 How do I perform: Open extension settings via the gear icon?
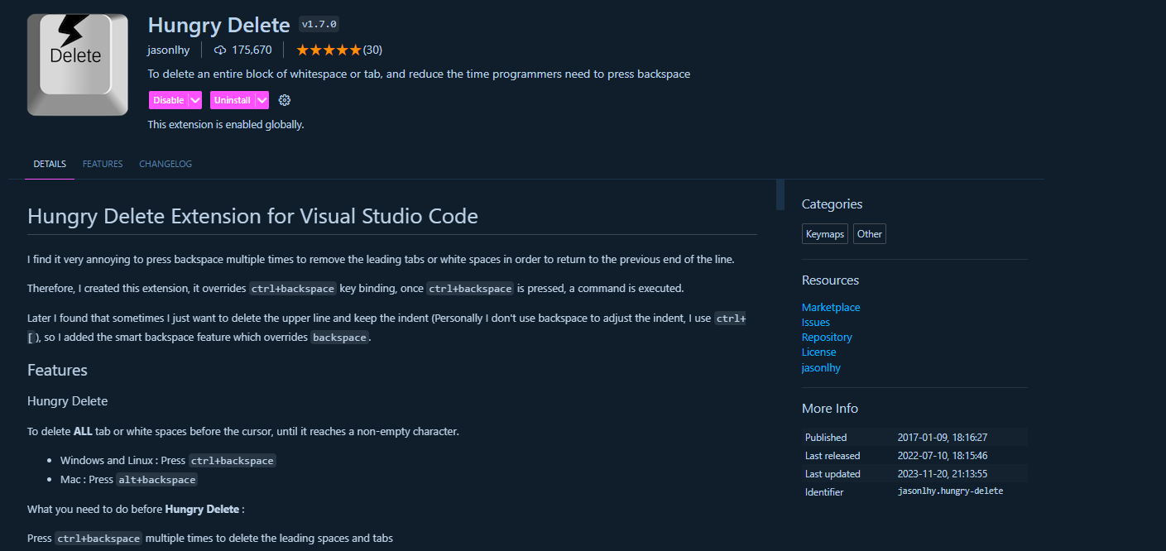click(285, 99)
